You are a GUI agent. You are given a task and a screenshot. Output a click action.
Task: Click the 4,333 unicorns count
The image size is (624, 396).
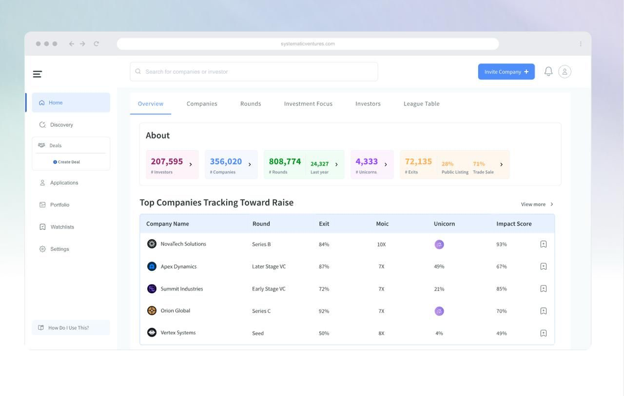(x=367, y=162)
